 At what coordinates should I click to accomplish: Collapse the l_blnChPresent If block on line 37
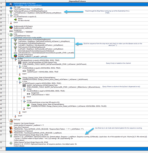[x=17, y=82]
